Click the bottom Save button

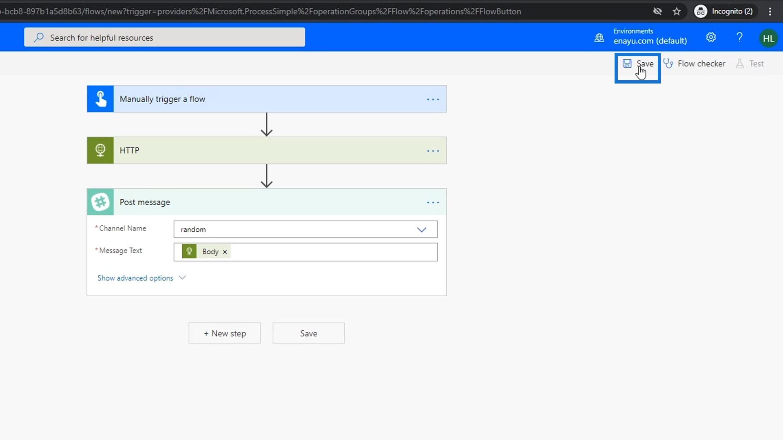point(308,333)
